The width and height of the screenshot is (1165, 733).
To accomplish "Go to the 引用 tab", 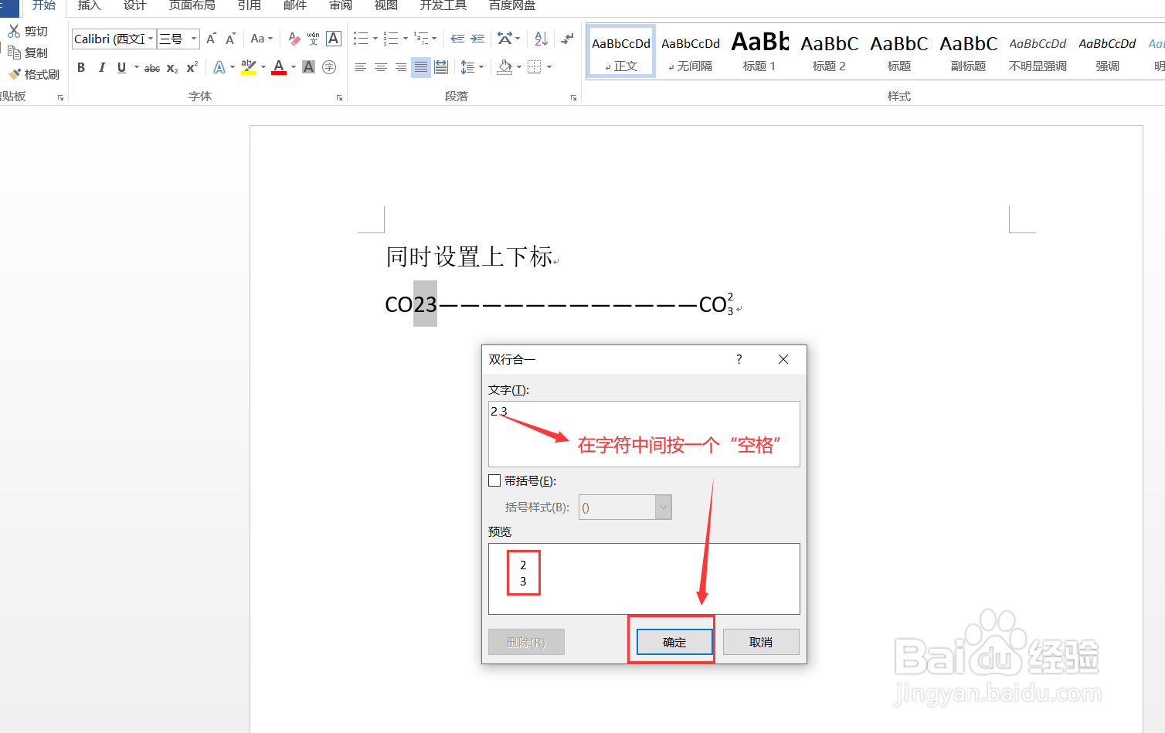I will [250, 5].
